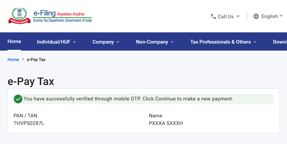Viewport: 287px width, 144px height.
Task: Click the PAN number THVPS0287L
Action: (x=29, y=123)
